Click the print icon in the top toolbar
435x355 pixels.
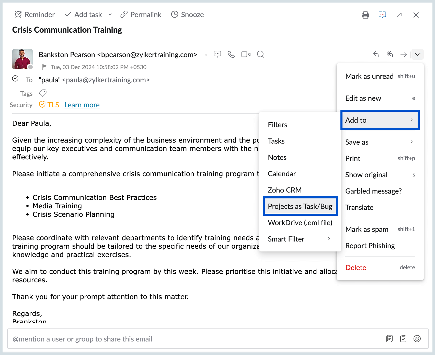365,15
